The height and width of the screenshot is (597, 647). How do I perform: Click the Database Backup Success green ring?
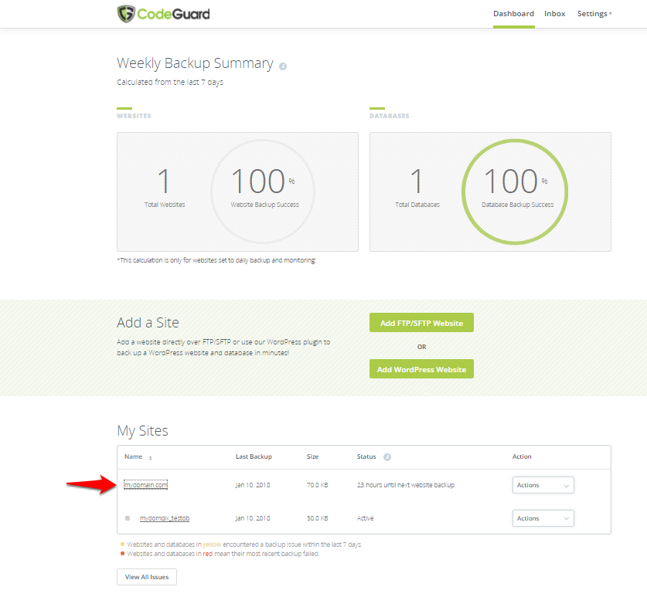(x=515, y=191)
